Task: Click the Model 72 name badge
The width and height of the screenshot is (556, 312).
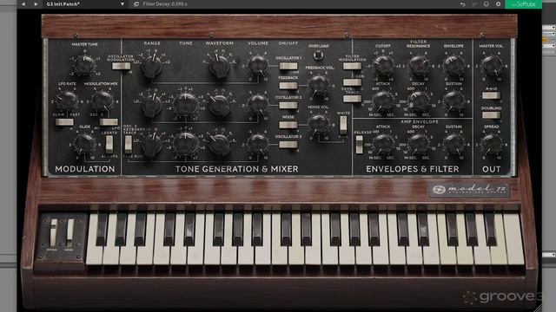Action: 470,190
